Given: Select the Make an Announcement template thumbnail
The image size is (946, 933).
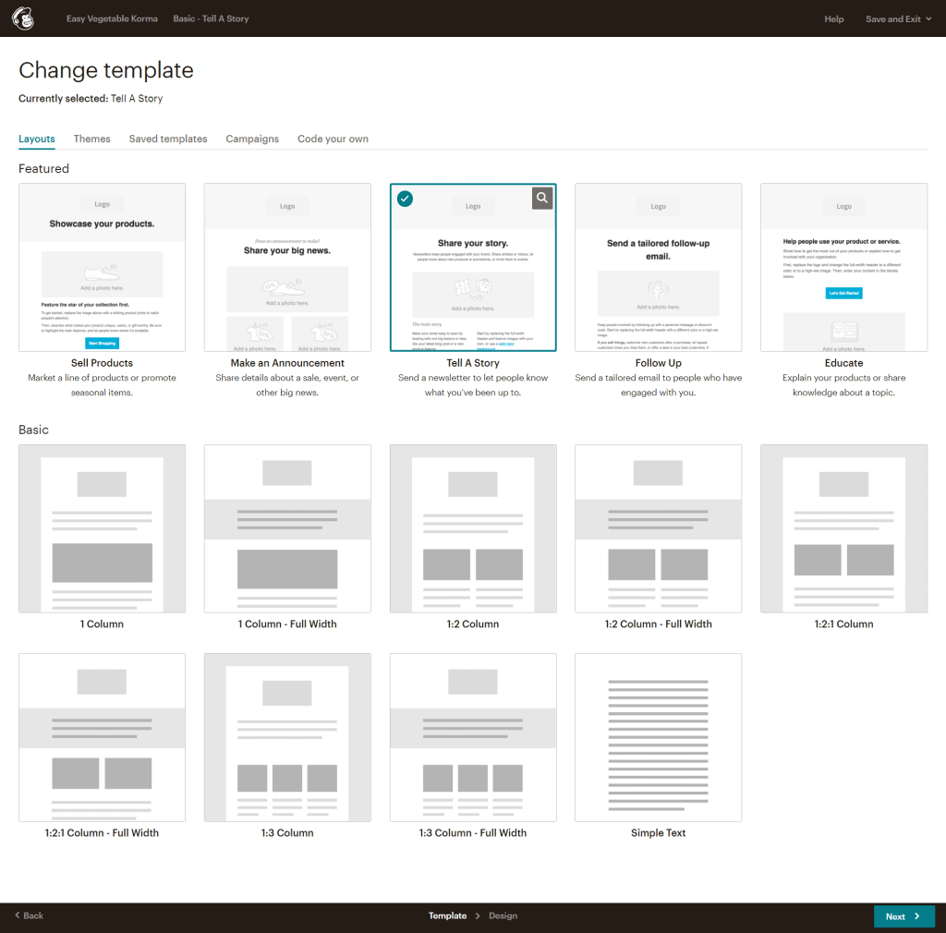Looking at the screenshot, I should coord(287,267).
